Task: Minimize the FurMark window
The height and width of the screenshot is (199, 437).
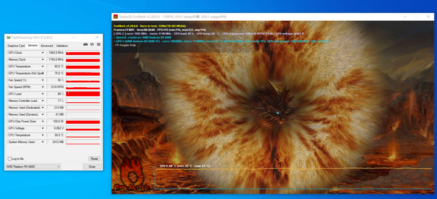Action: pyautogui.click(x=405, y=16)
